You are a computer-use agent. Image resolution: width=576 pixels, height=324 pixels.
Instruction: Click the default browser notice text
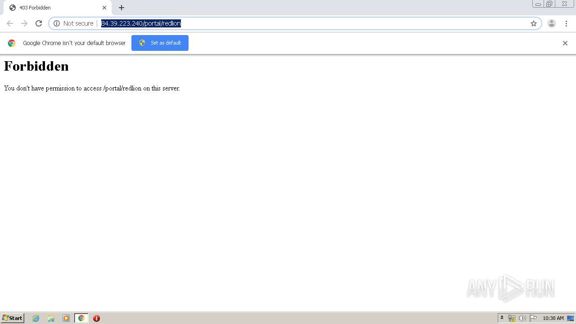[x=74, y=43]
